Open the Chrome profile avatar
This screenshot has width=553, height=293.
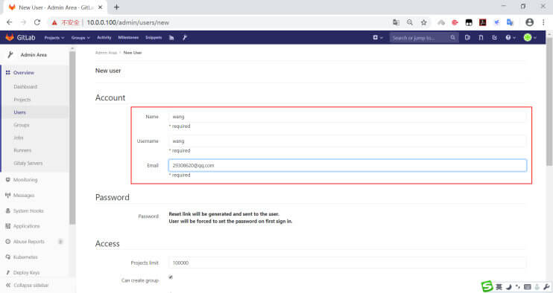[529, 22]
